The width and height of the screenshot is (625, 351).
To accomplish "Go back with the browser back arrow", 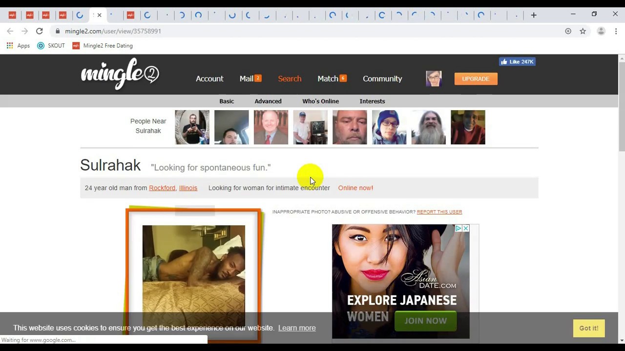I will pyautogui.click(x=10, y=31).
